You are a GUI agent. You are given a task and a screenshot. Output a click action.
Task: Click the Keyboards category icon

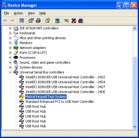(16, 33)
